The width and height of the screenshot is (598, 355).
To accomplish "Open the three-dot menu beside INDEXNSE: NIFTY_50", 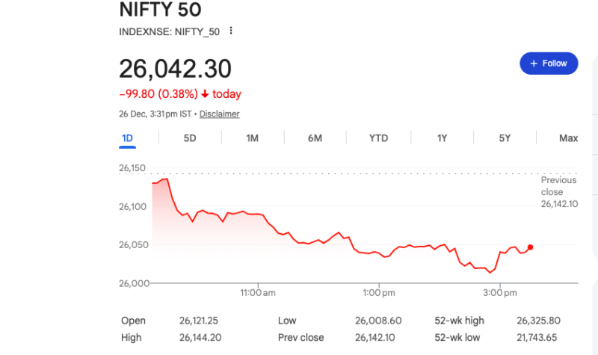I will [231, 31].
